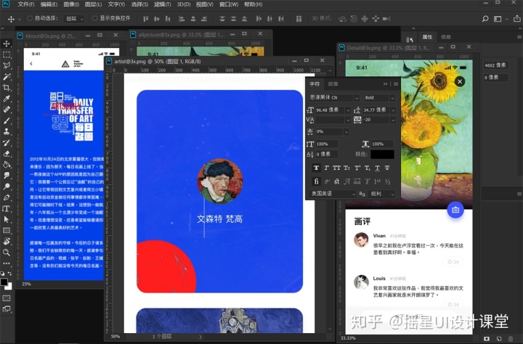Open the search magnifier in options bar

(x=485, y=19)
